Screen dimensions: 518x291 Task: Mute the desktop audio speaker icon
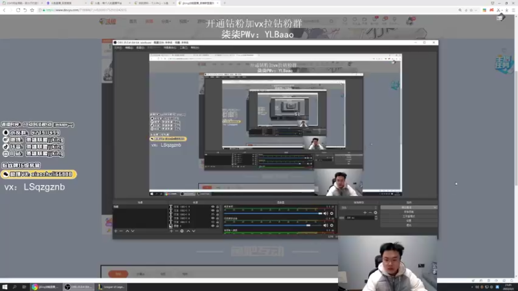click(326, 213)
